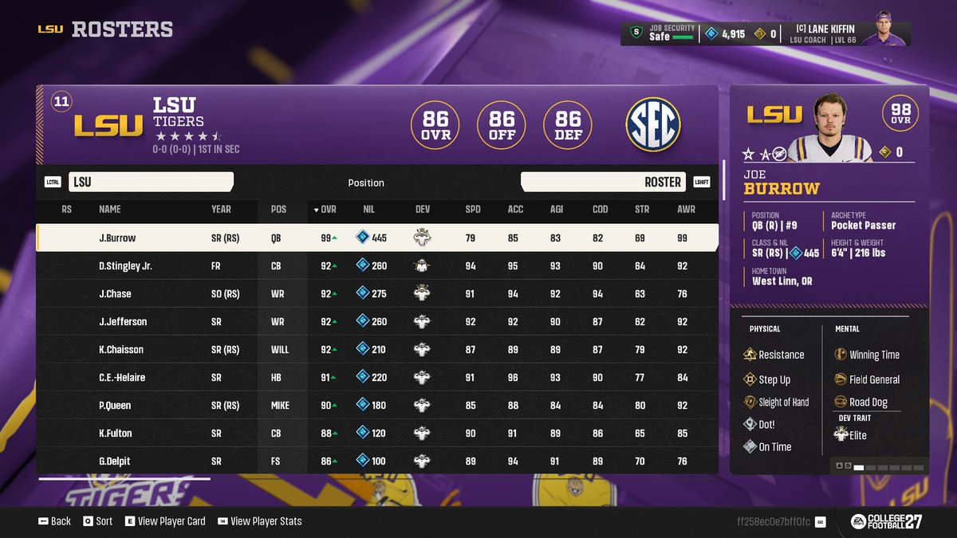
Task: Sort table by NAME column header
Action: click(110, 210)
